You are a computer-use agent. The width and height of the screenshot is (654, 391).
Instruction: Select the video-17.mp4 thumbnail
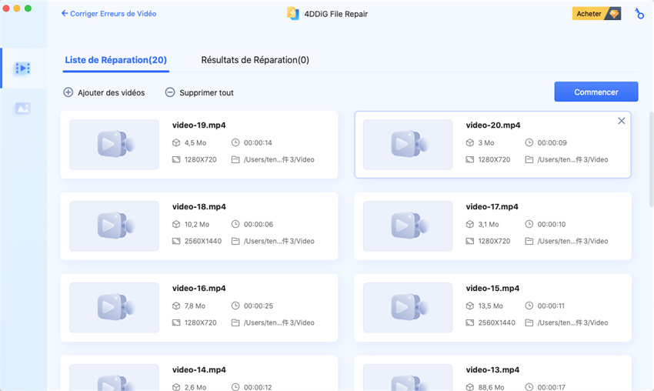pos(408,226)
